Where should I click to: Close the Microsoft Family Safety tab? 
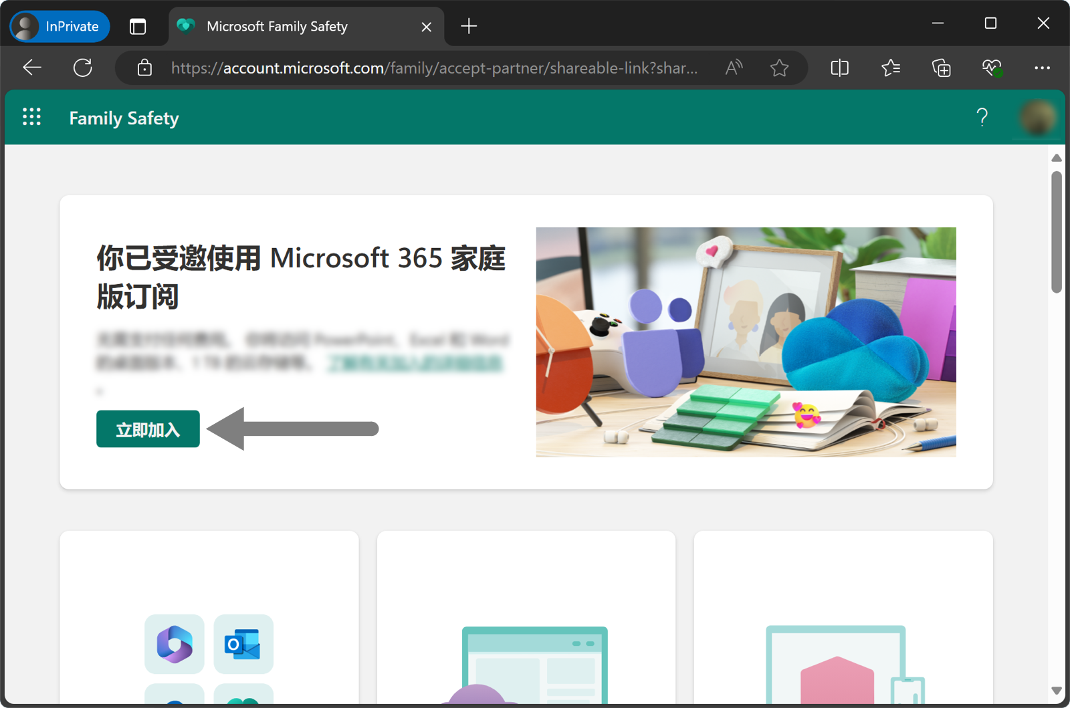(427, 27)
